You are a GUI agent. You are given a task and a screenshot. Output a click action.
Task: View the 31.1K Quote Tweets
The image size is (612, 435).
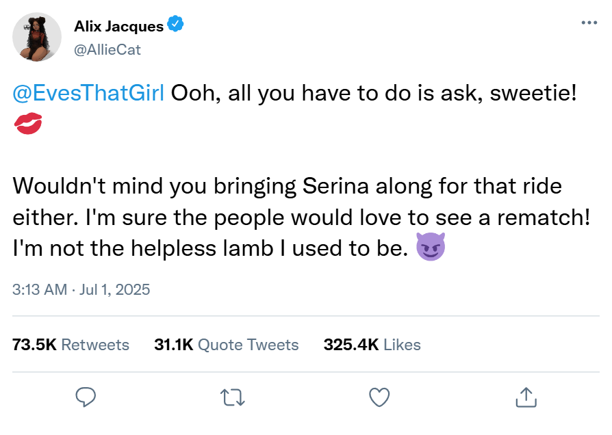tap(227, 344)
